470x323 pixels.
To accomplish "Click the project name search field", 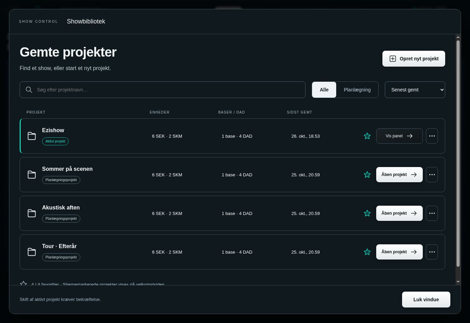I will (x=162, y=90).
